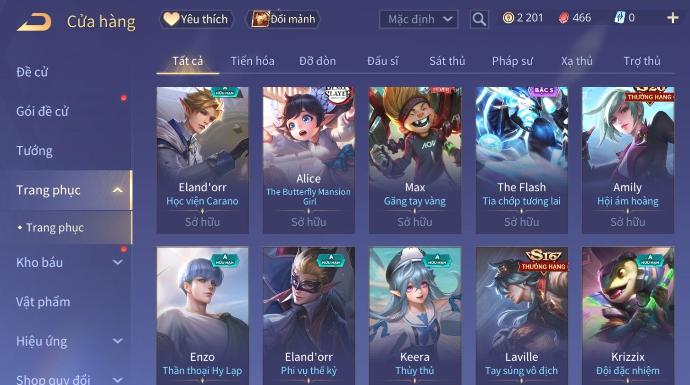The width and height of the screenshot is (690, 385).
Task: Click the red ruby currency icon
Action: point(564,18)
